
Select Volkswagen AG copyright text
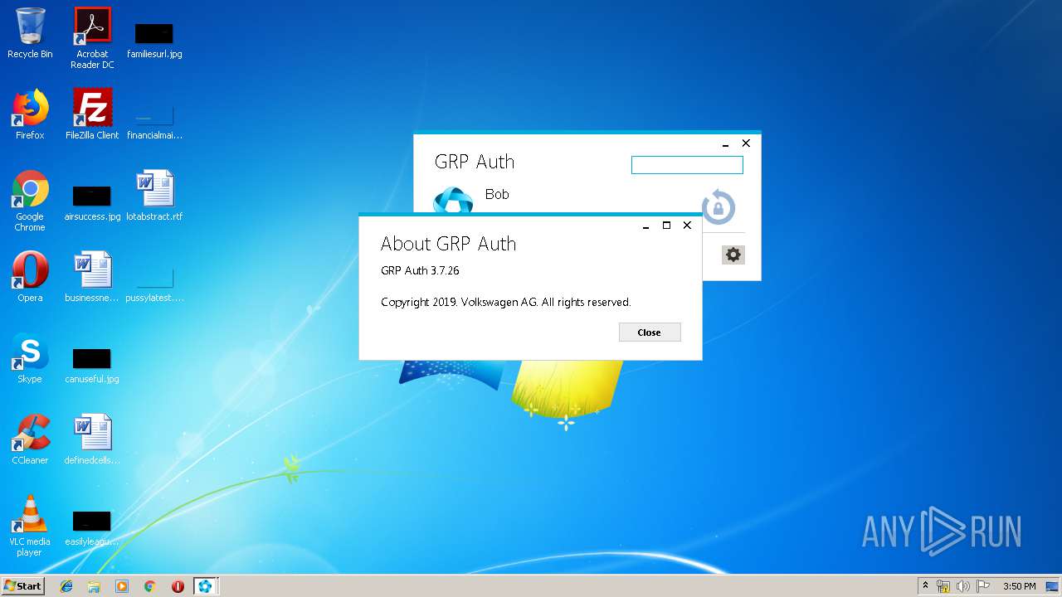[506, 302]
